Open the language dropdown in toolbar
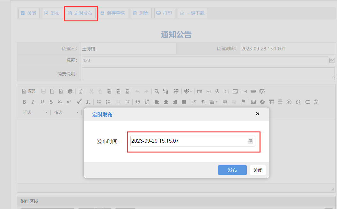Image resolution: width=337 pixels, height=209 pixels. click(x=213, y=102)
